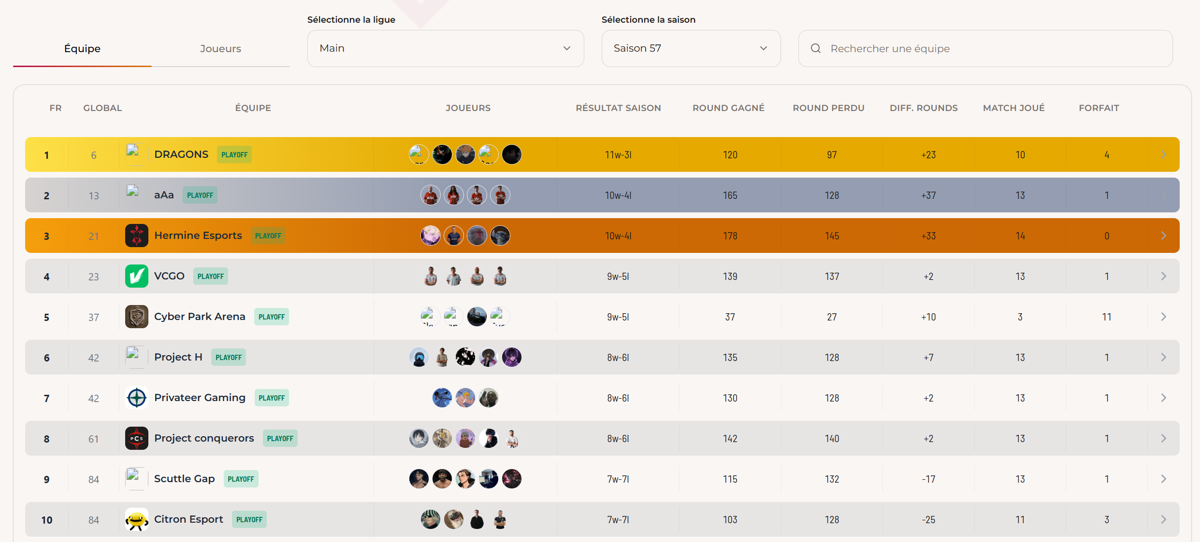The height and width of the screenshot is (542, 1200).
Task: Click the first player avatar in Scuttle Gap row
Action: [x=419, y=479]
